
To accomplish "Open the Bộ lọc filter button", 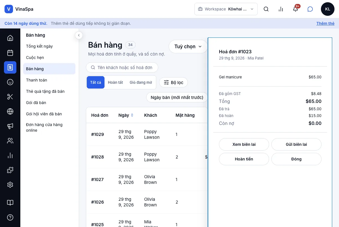I will pyautogui.click(x=173, y=82).
